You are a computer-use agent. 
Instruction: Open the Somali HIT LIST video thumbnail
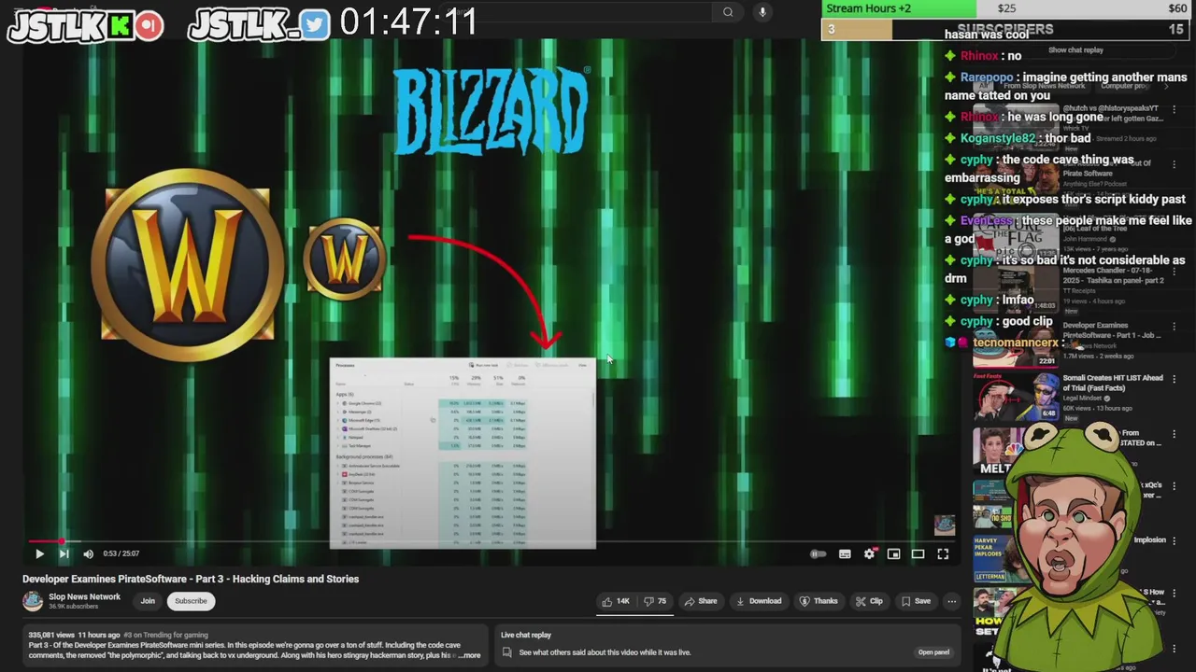click(x=1016, y=396)
